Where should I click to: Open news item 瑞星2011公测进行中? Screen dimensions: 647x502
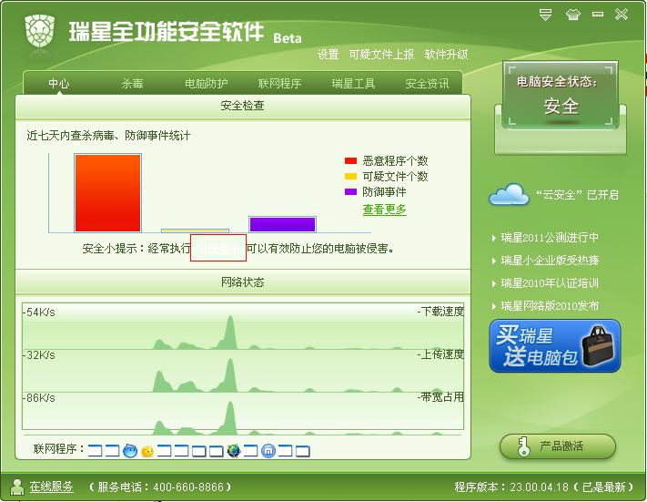[550, 238]
